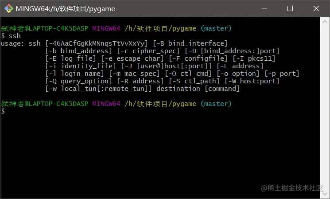
Task: Click the '/h/软件项目/pygame' path in the second prompt
Action: coord(160,104)
